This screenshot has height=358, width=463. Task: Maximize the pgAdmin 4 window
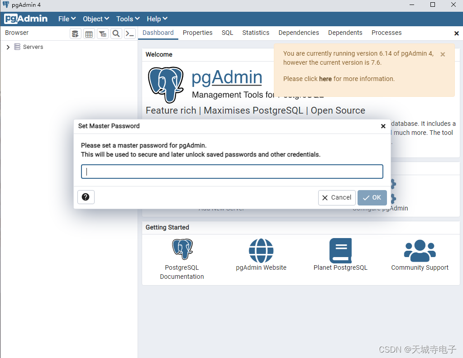(x=433, y=5)
